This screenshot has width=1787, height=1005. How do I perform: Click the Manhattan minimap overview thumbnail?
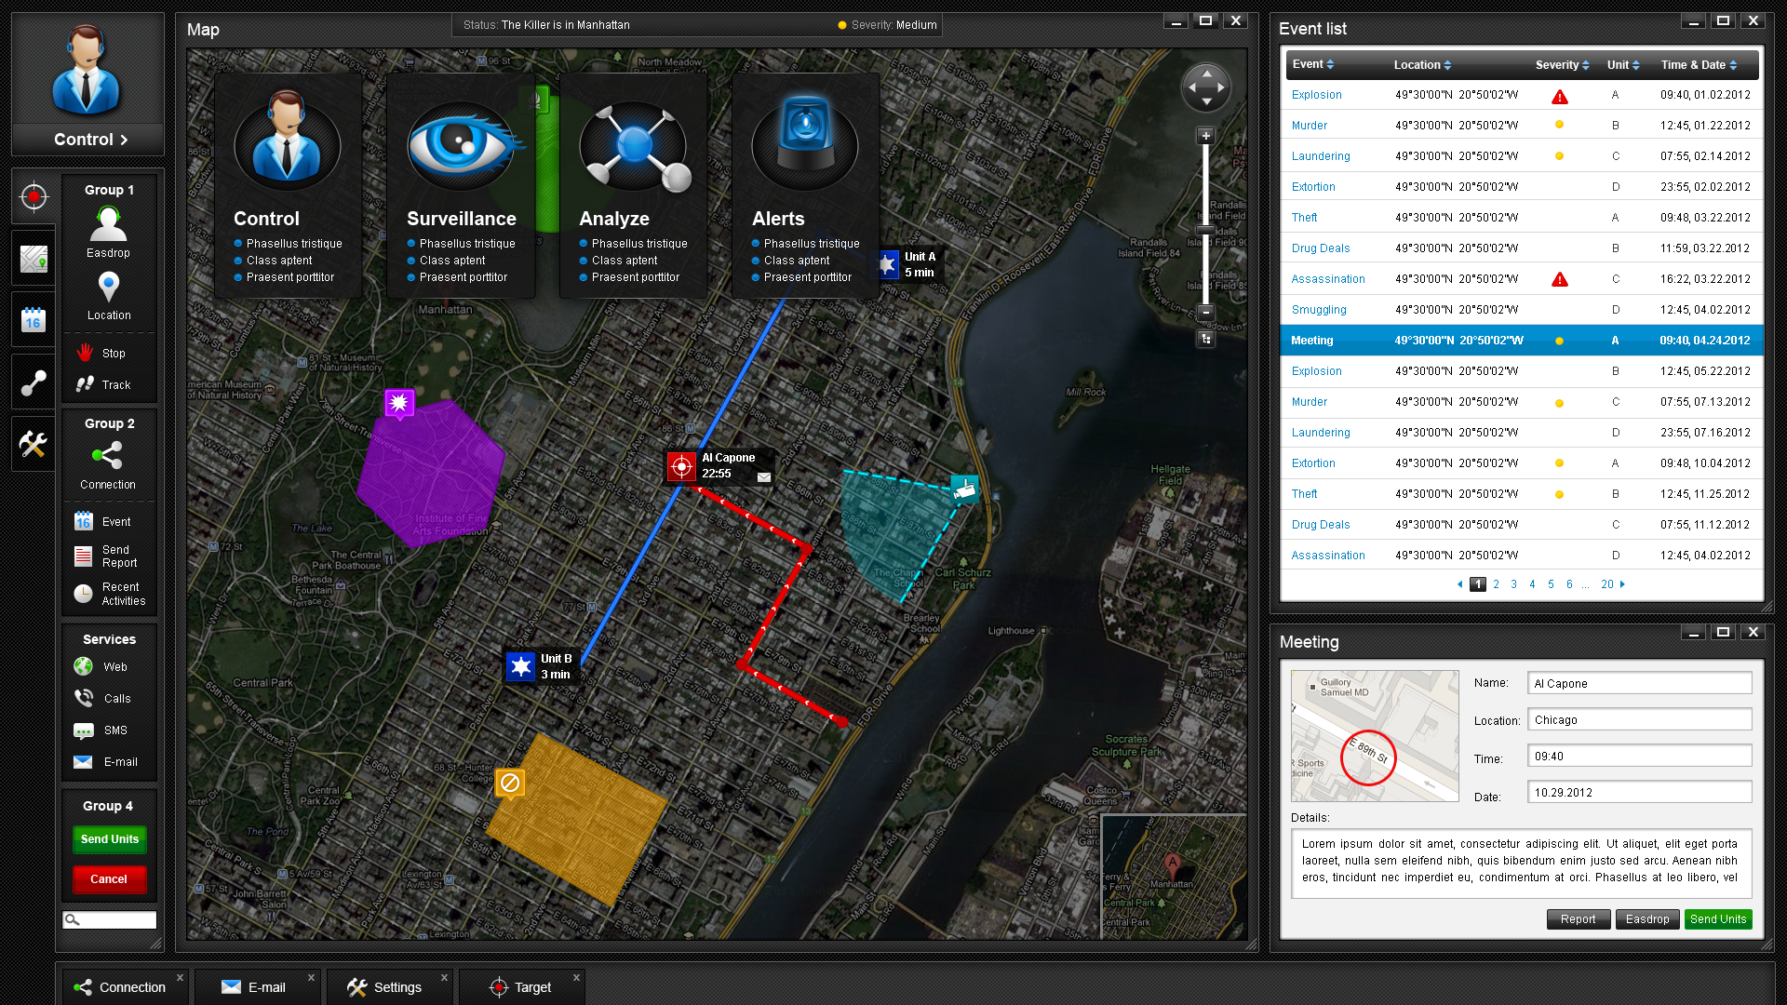pyautogui.click(x=1173, y=875)
